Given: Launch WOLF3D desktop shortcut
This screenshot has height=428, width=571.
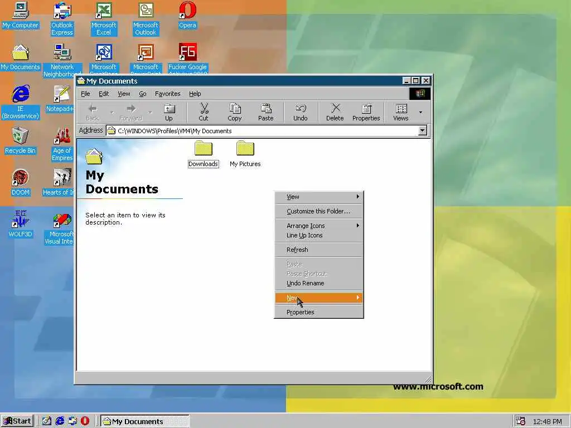Looking at the screenshot, I should (21, 225).
